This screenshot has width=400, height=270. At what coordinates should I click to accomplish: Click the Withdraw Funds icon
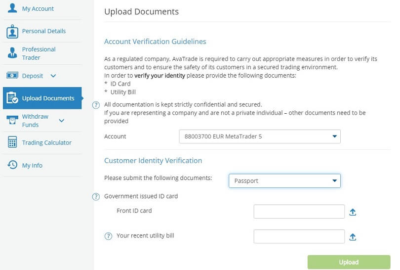pos(12,121)
